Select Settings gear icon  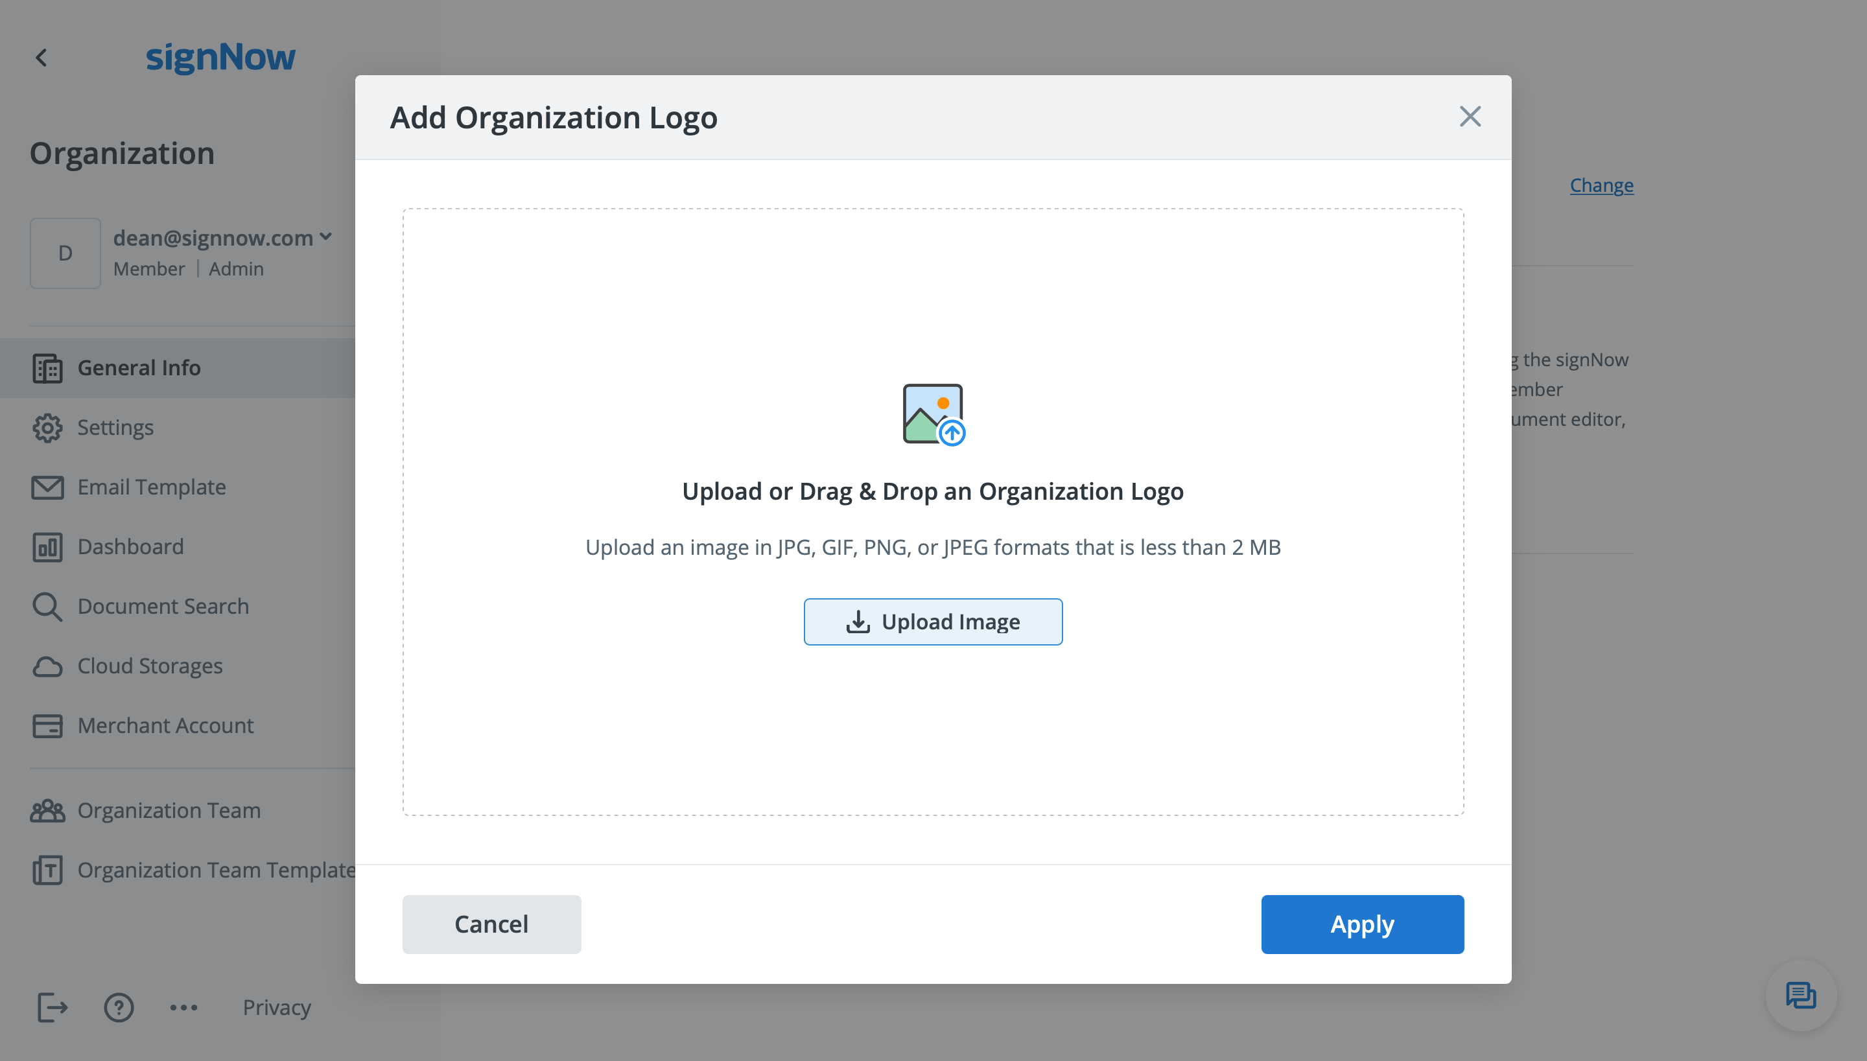pyautogui.click(x=47, y=426)
